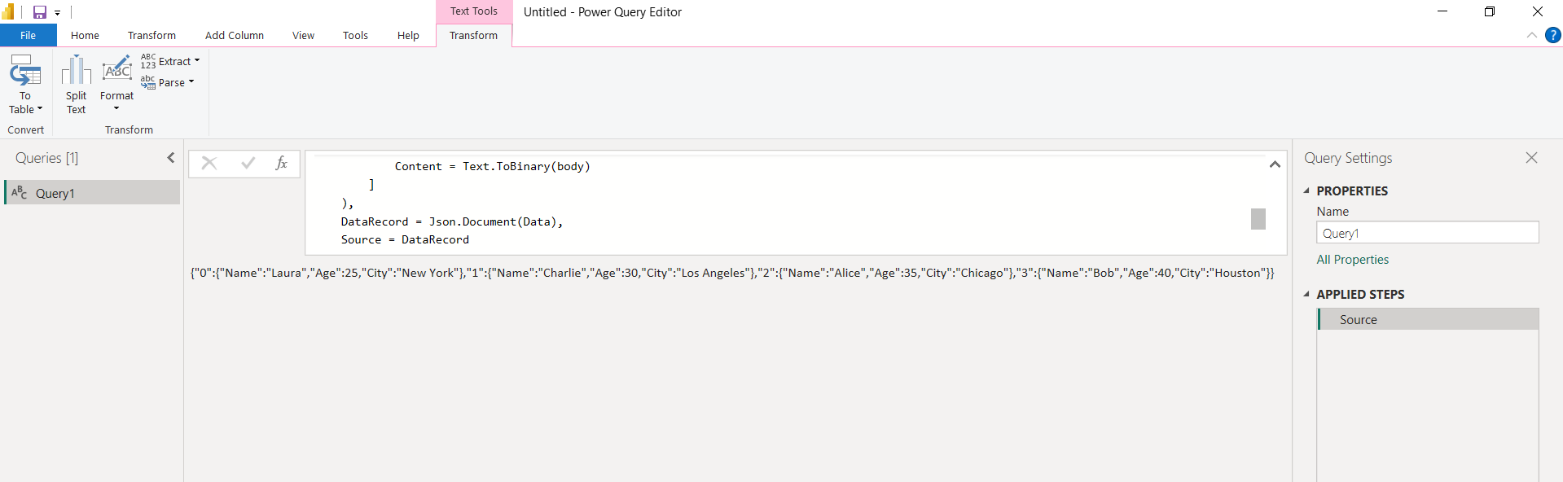
Task: Click the fx formula icon
Action: 281,164
